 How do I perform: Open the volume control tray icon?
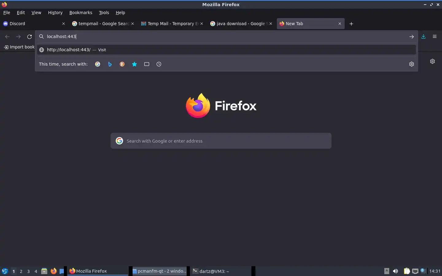click(x=395, y=271)
